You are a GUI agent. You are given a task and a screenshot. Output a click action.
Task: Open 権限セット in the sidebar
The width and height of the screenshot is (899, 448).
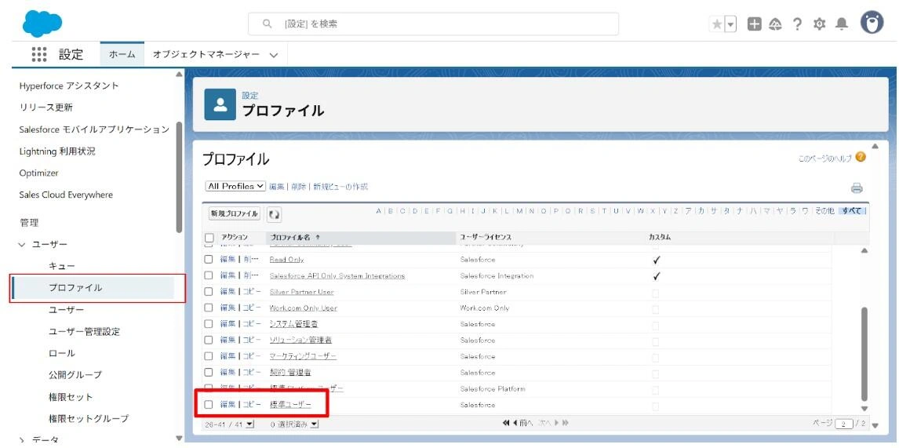[x=71, y=397]
